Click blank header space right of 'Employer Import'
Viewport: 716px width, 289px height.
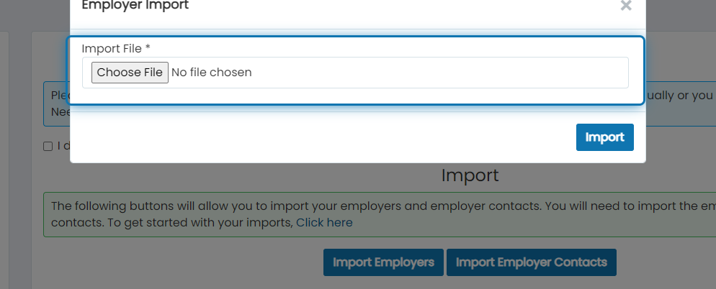(x=402, y=6)
